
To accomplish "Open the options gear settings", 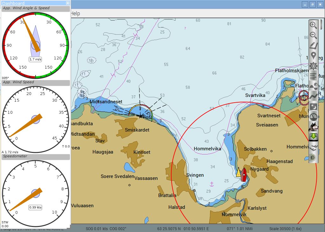I will [313, 66].
